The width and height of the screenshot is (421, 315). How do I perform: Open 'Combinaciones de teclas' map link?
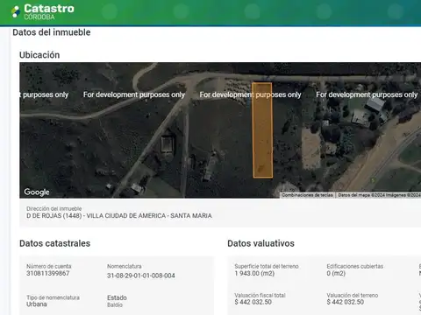[x=307, y=195]
